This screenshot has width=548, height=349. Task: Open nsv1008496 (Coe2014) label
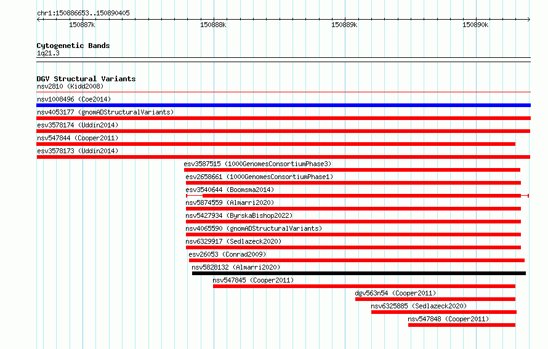74,99
